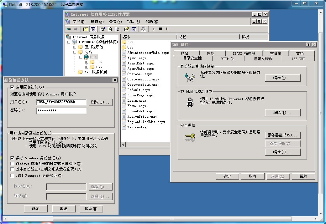Click the padlock icon in IP restriction section
This screenshot has width=326, height=224.
[190, 102]
